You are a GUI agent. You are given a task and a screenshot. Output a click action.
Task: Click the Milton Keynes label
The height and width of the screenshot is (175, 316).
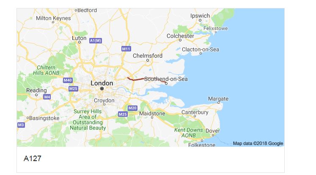pyautogui.click(x=53, y=18)
